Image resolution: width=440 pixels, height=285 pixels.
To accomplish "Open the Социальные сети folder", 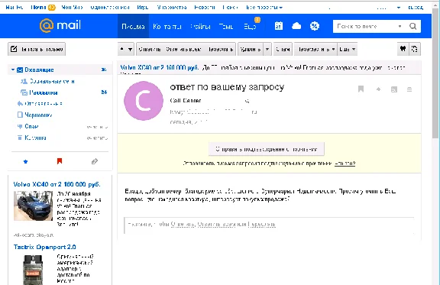I will coord(52,81).
